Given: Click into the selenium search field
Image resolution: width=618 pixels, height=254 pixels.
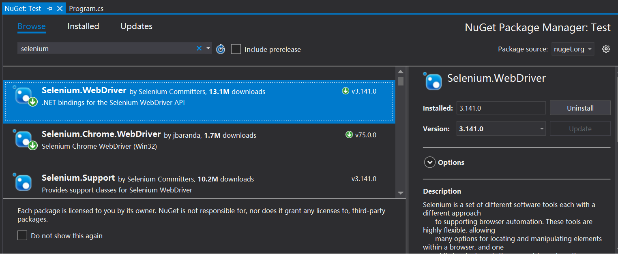Looking at the screenshot, I should point(105,49).
